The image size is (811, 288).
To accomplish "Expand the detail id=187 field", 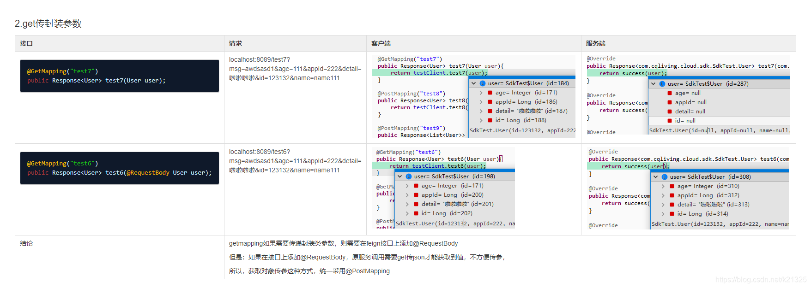I will [x=481, y=111].
